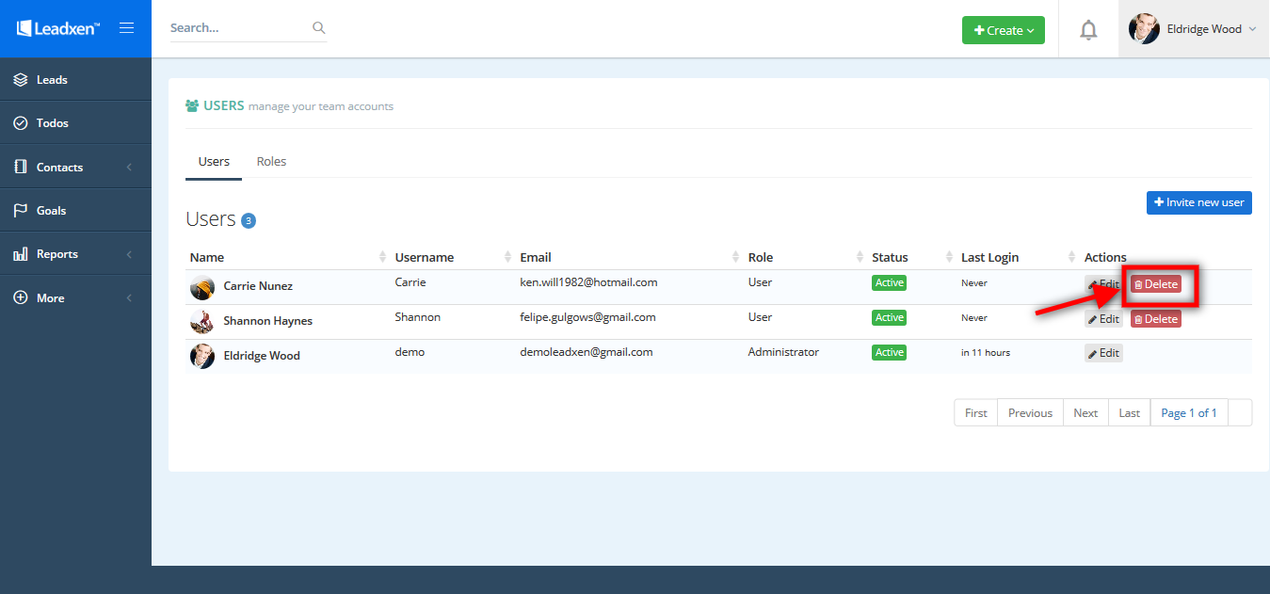
Task: Click the users count badge 3
Action: (249, 221)
